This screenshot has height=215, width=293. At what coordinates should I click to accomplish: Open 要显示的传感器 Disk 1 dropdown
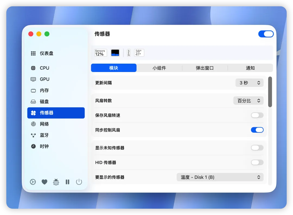(x=220, y=177)
